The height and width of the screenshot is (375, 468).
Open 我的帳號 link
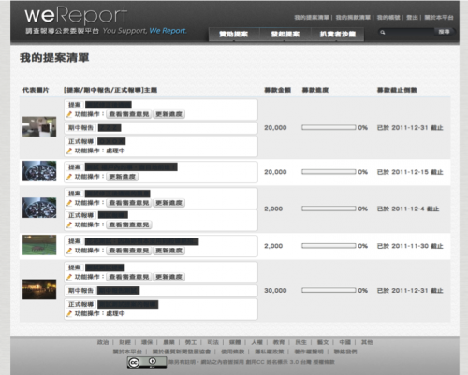388,18
